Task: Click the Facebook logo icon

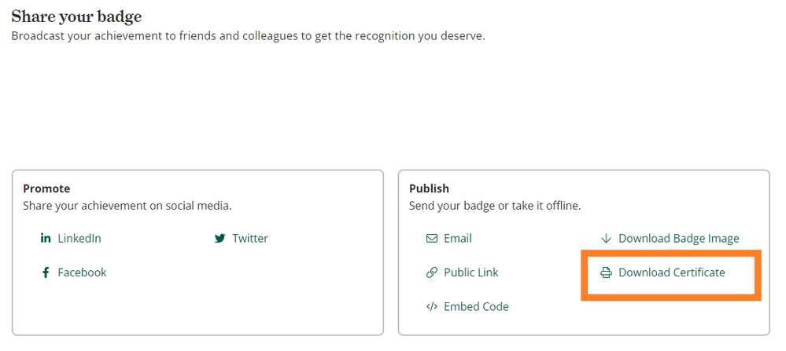Action: pos(46,272)
